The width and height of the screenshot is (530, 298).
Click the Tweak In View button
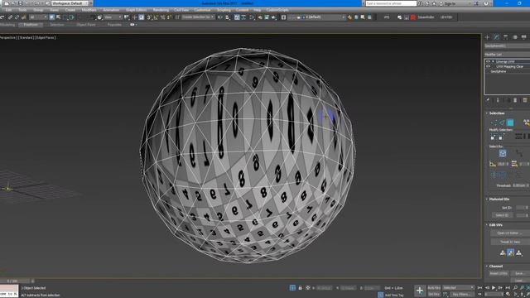[510, 242]
